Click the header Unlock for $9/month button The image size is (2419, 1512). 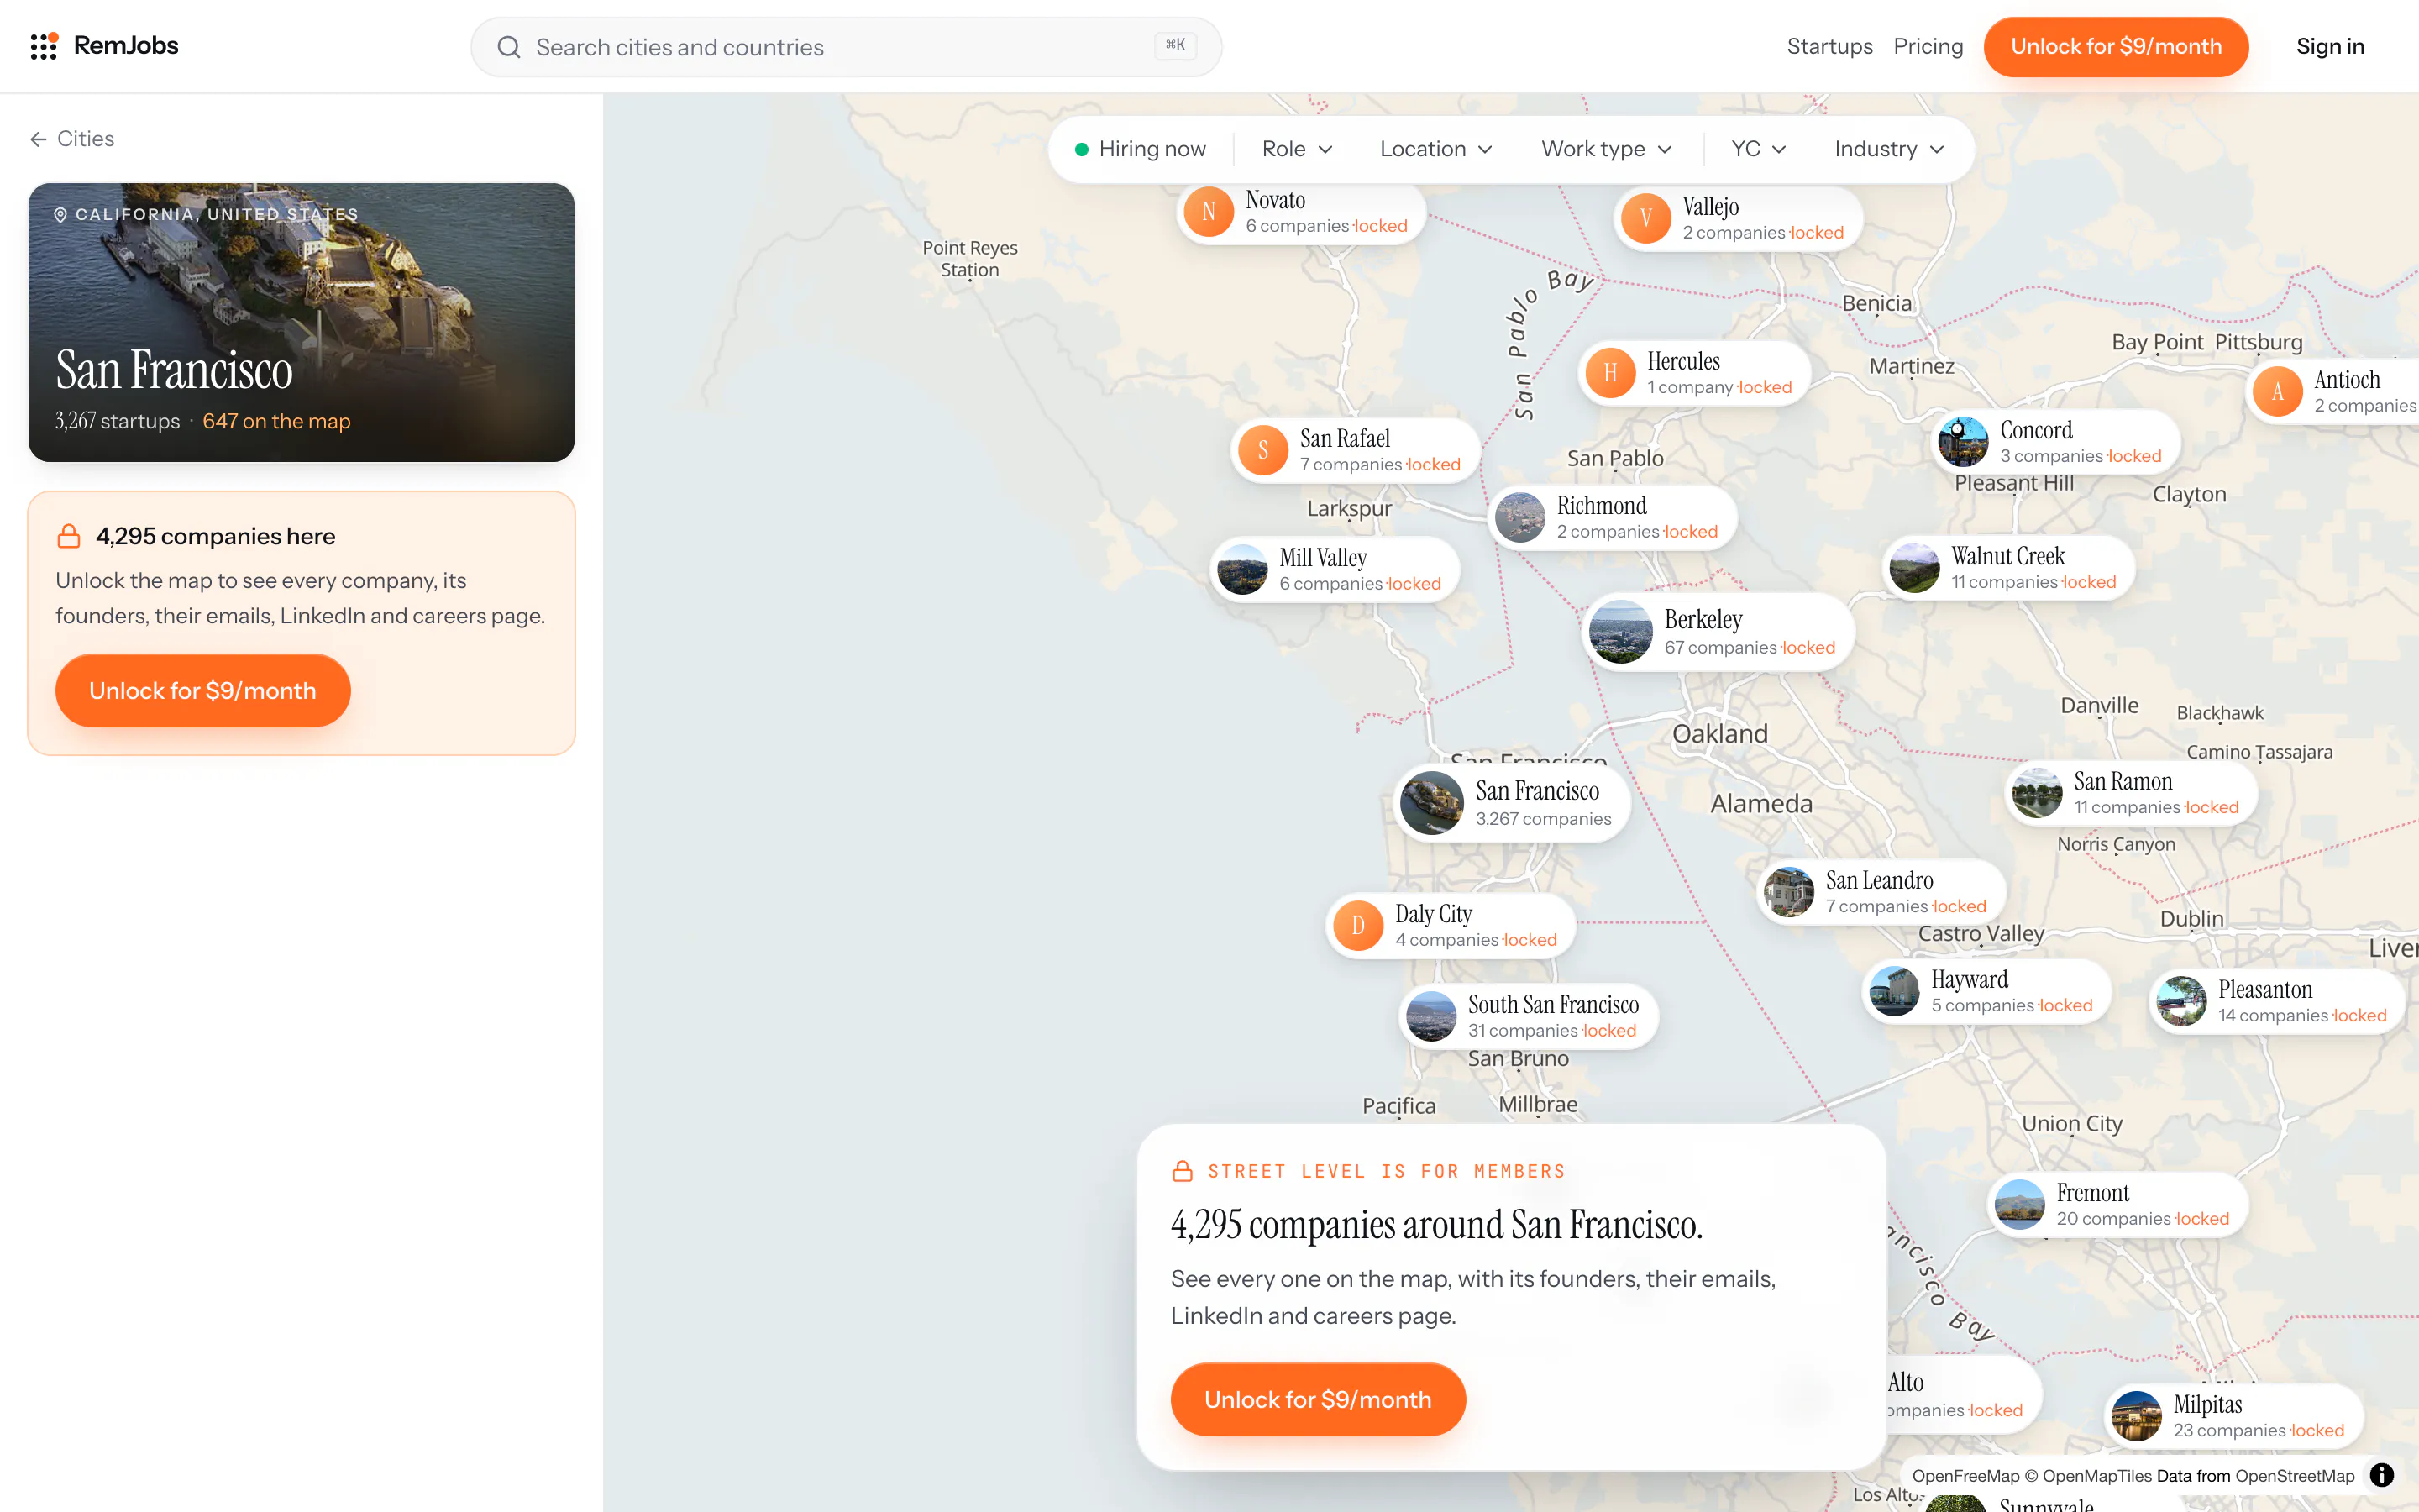[2116, 47]
